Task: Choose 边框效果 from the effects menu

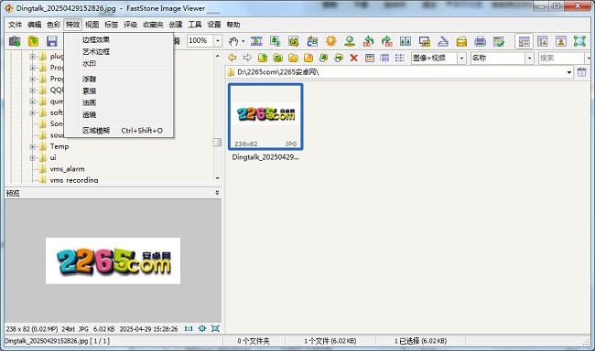Action: click(96, 39)
